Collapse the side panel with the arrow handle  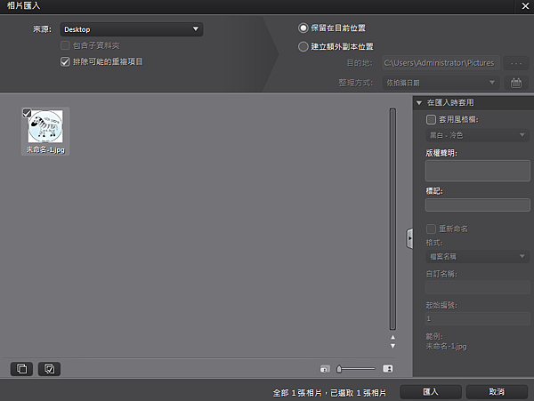[409, 238]
